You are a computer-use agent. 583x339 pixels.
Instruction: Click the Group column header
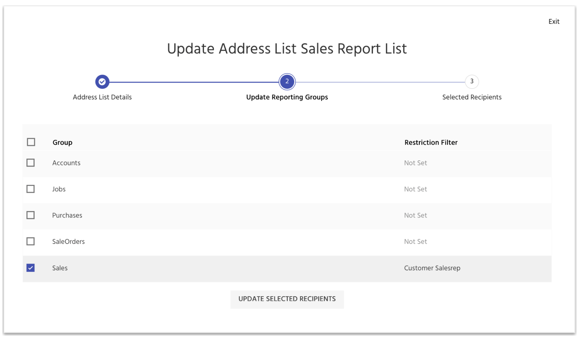coord(62,142)
